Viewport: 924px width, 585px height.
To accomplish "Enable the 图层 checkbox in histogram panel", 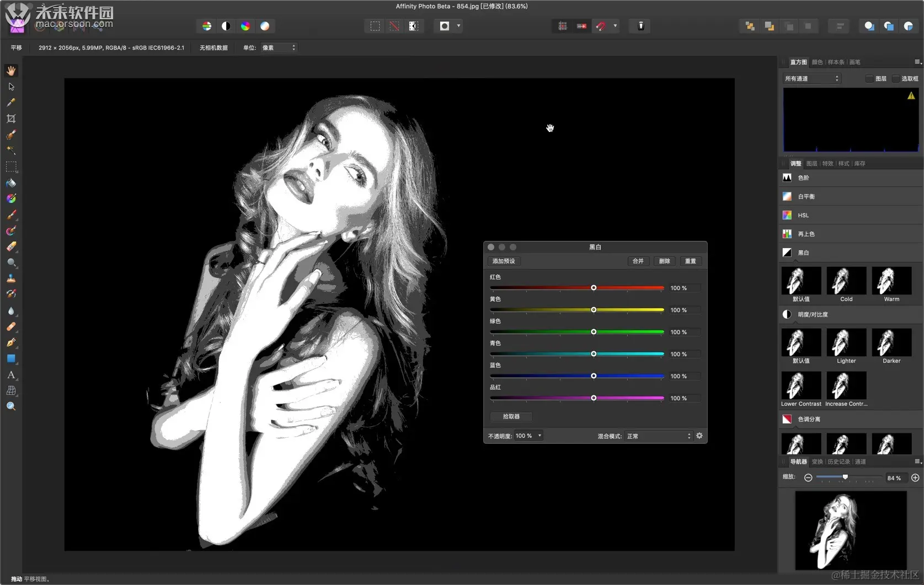I will tap(869, 79).
